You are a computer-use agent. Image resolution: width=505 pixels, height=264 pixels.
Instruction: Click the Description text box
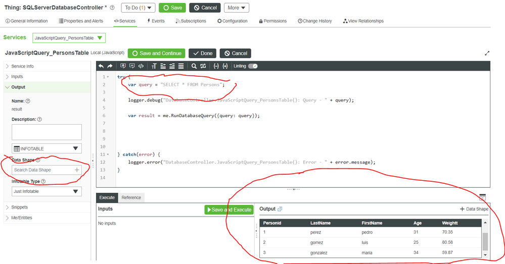pyautogui.click(x=47, y=132)
